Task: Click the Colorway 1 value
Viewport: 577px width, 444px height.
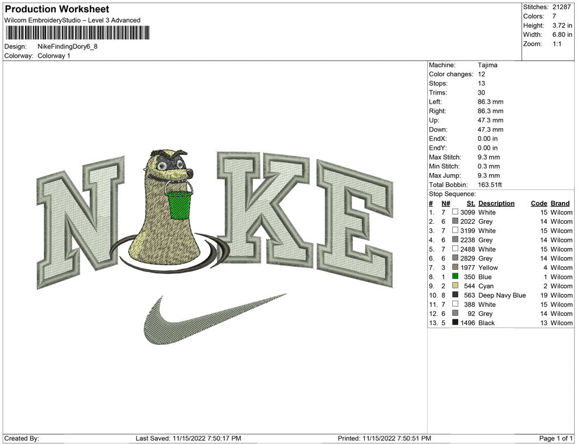Action: coord(54,55)
